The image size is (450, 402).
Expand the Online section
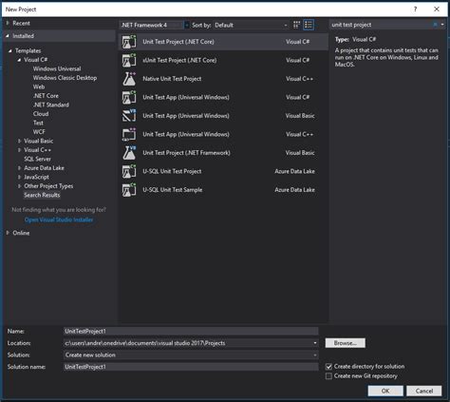(x=8, y=233)
